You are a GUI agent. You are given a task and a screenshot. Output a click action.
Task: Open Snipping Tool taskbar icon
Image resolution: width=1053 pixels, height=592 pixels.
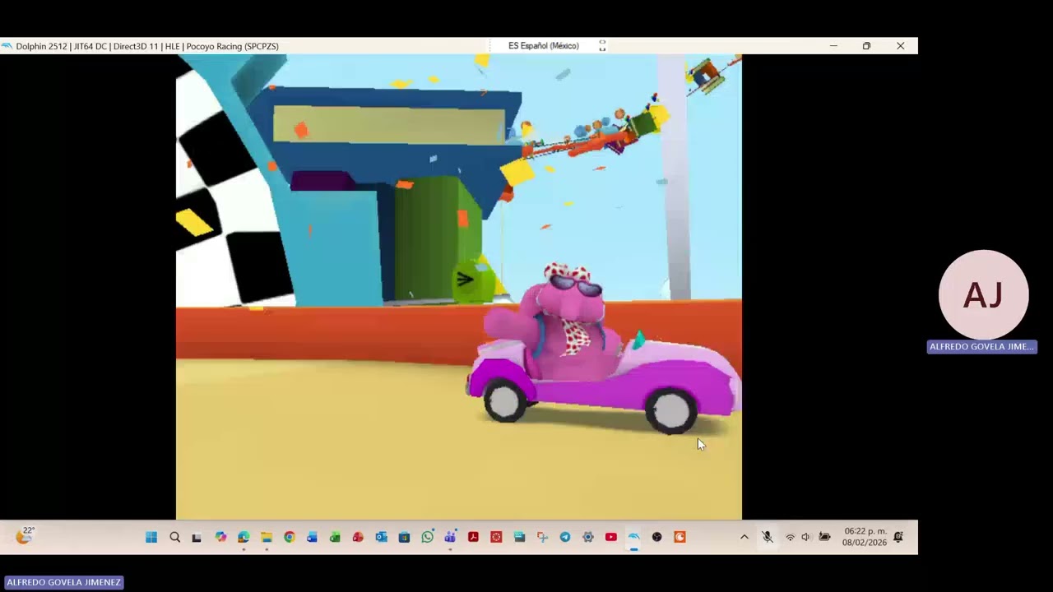542,537
